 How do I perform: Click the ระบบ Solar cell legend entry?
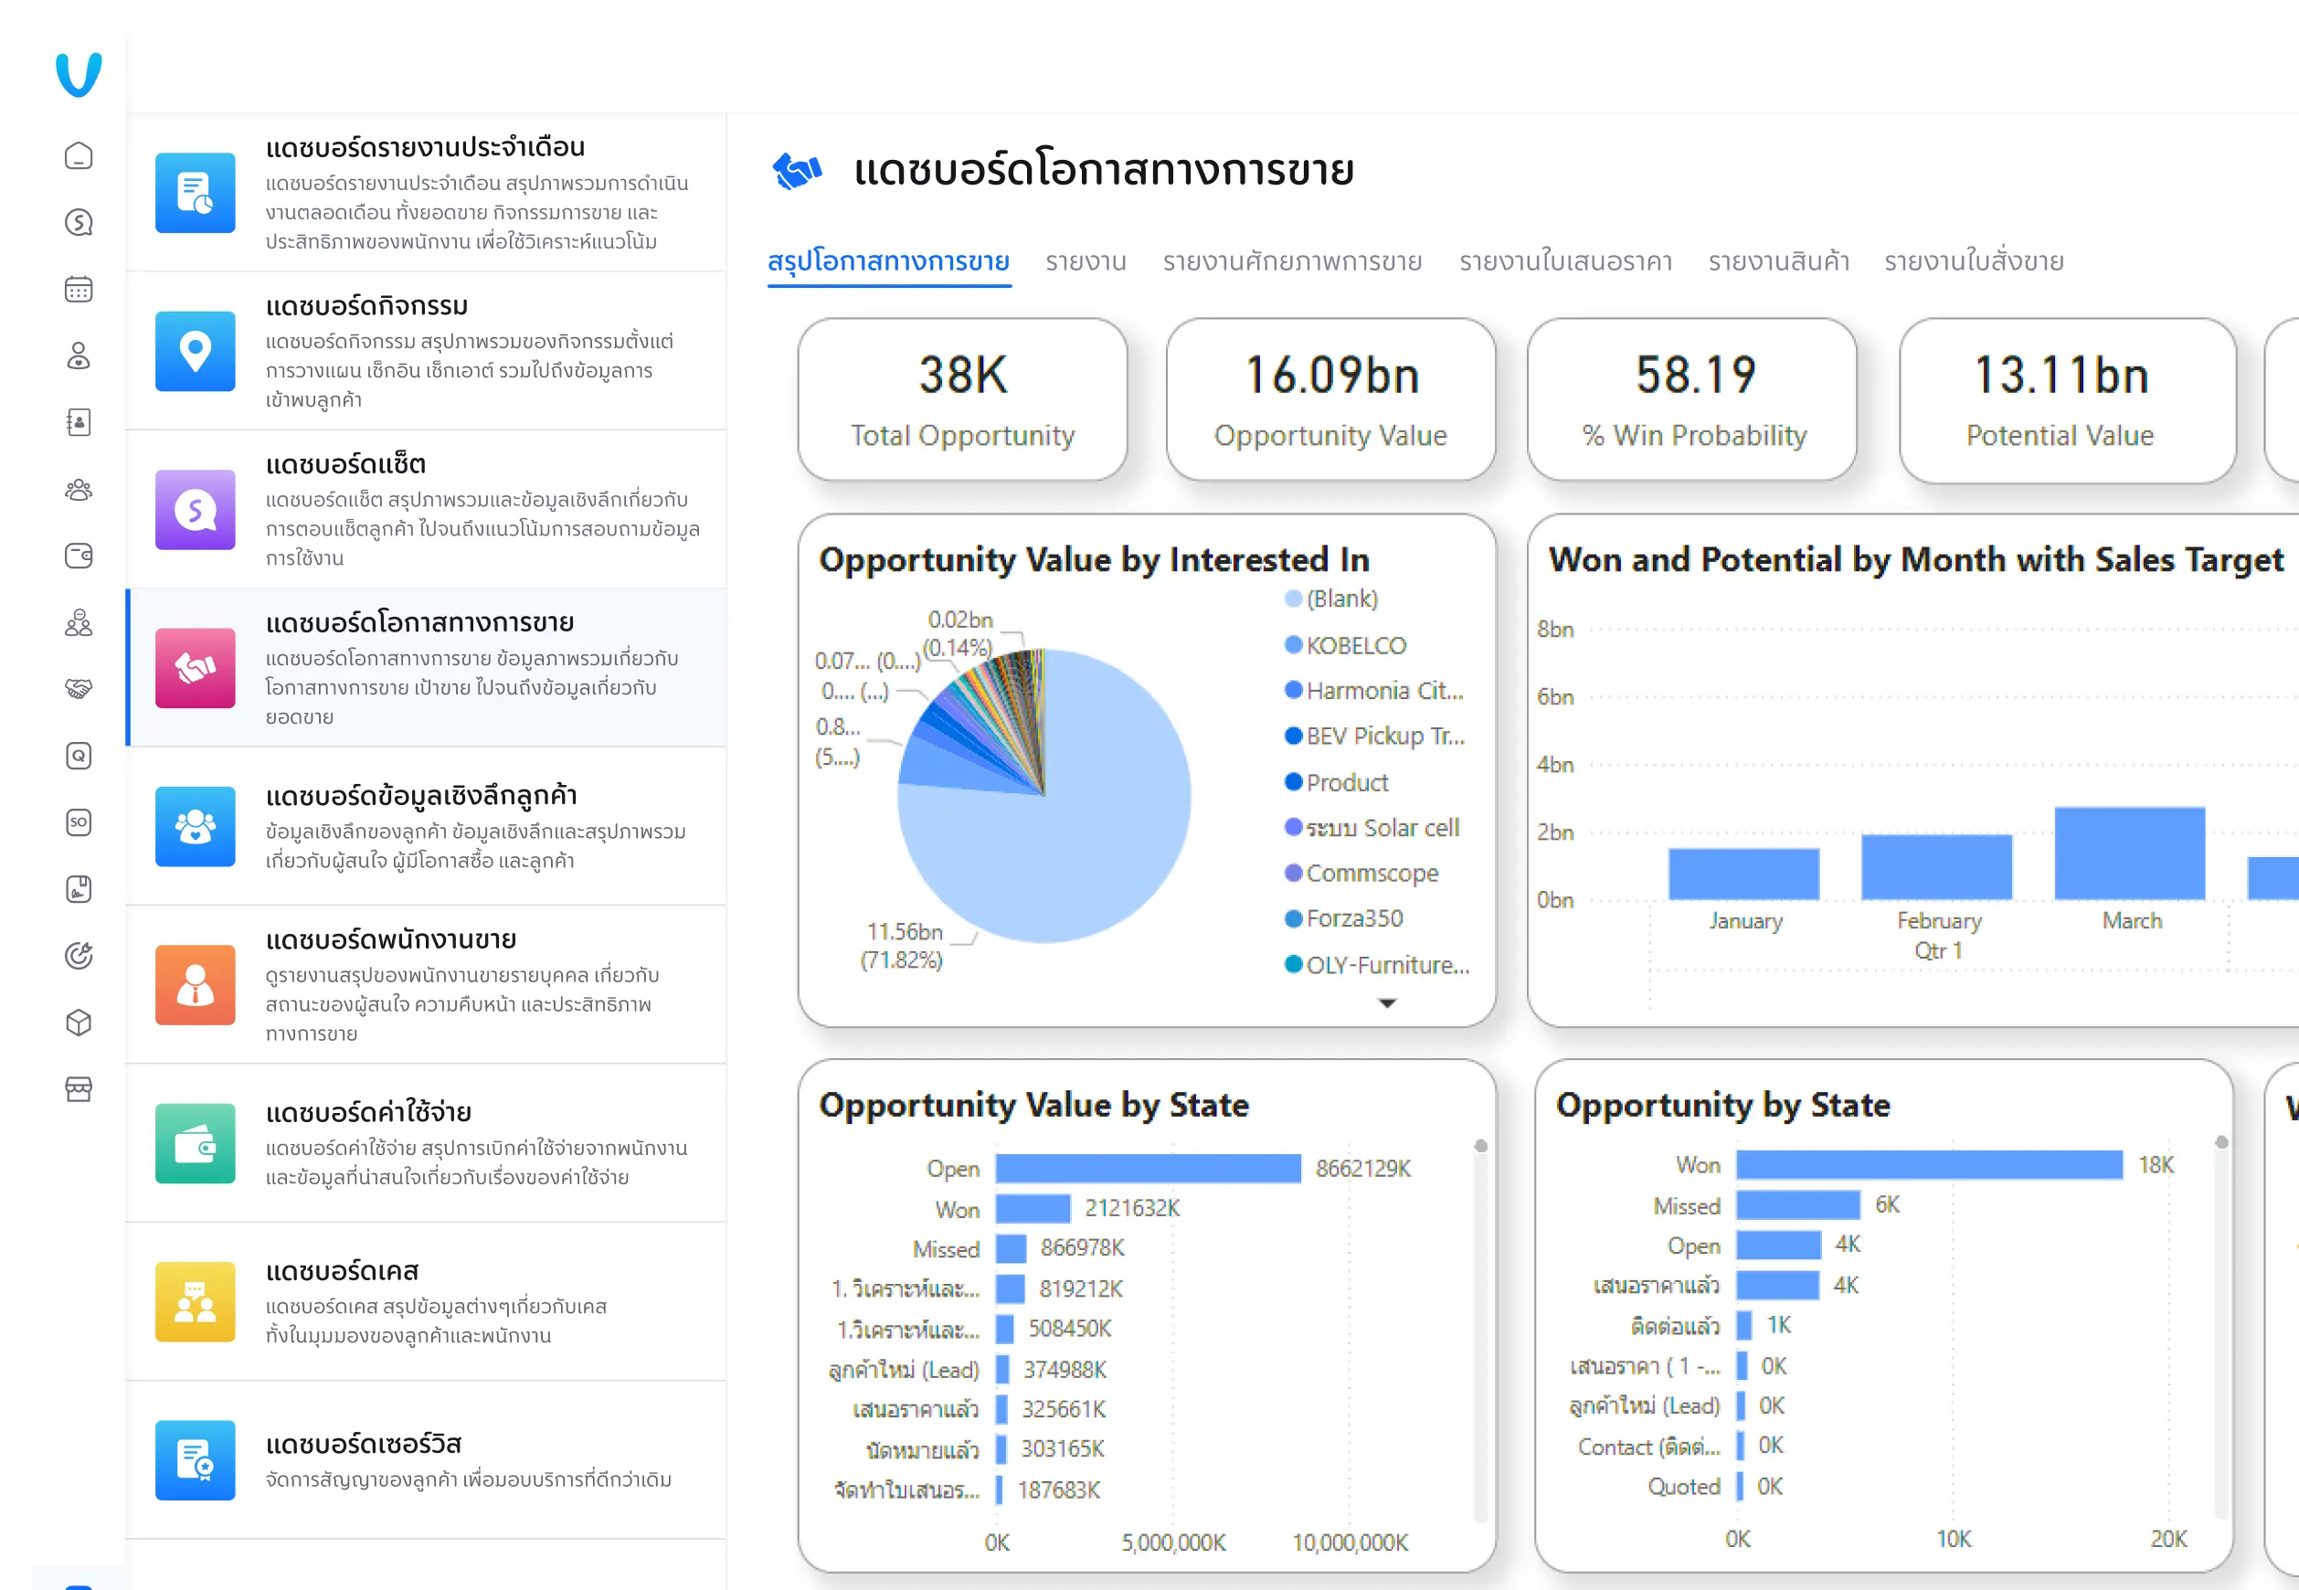1372,828
